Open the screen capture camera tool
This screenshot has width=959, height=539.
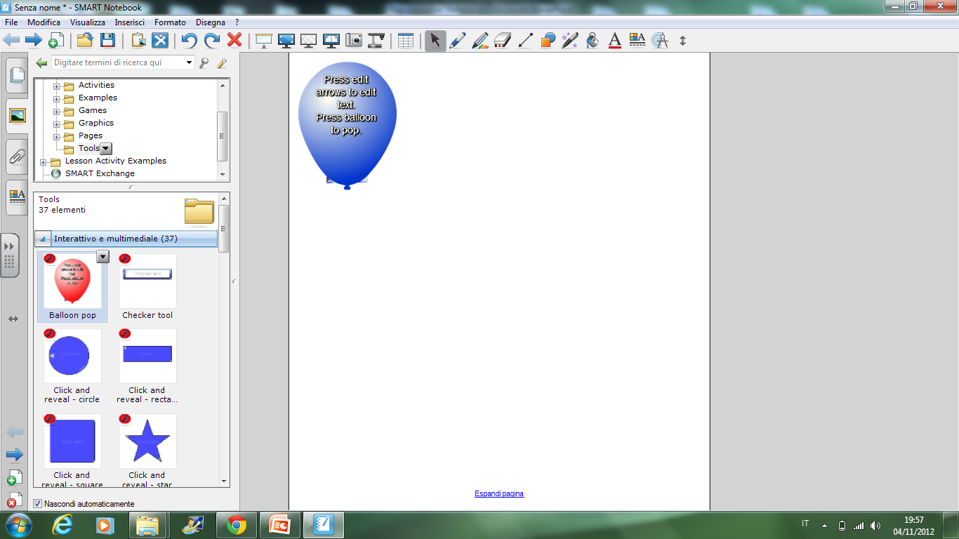354,40
